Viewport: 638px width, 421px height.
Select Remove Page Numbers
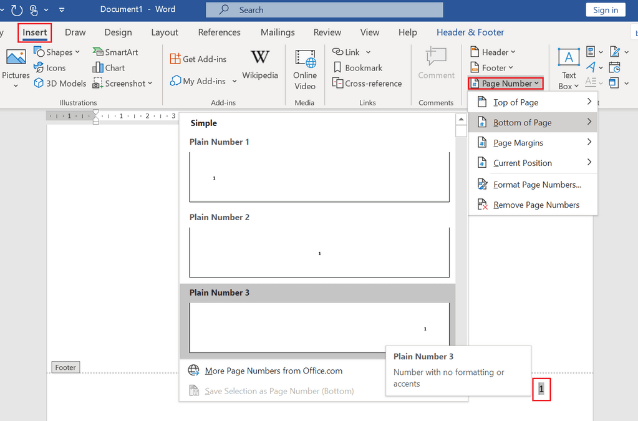click(536, 205)
